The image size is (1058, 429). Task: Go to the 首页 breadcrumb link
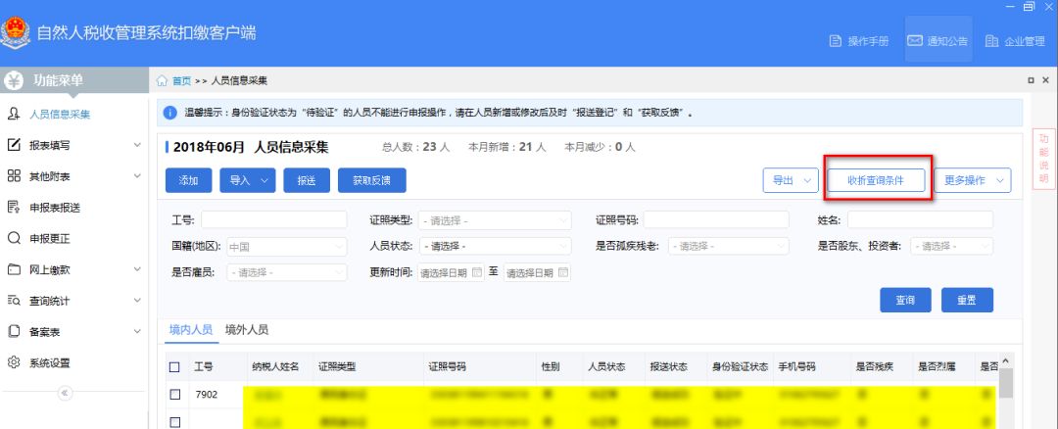(x=181, y=81)
